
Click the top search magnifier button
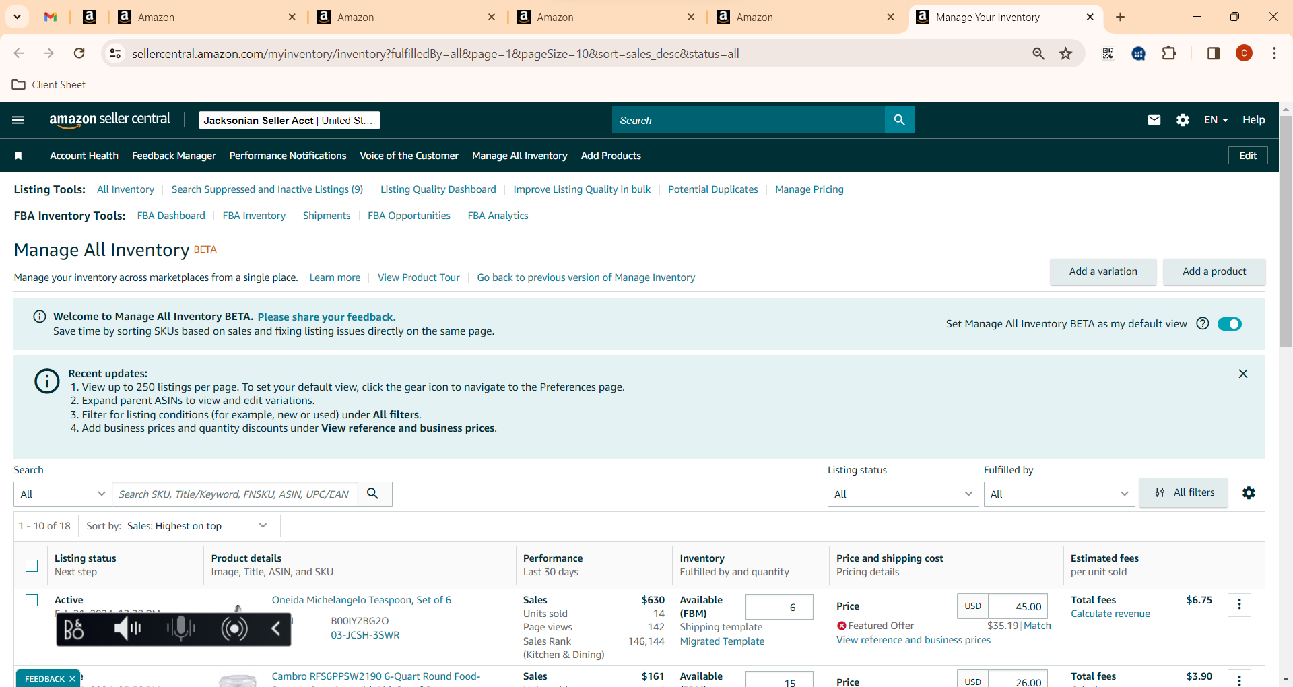[899, 120]
